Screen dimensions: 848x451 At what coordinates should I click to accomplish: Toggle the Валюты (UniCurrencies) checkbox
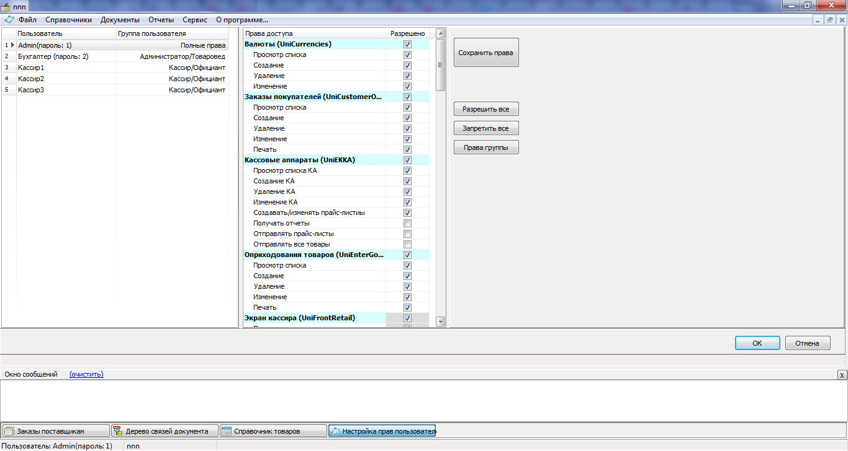pyautogui.click(x=407, y=44)
